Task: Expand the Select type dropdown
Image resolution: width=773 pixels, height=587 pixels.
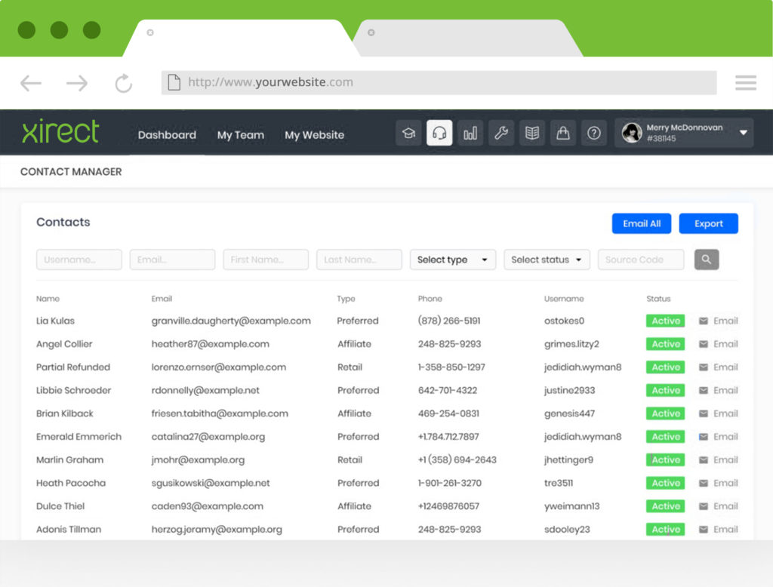Action: (x=453, y=260)
